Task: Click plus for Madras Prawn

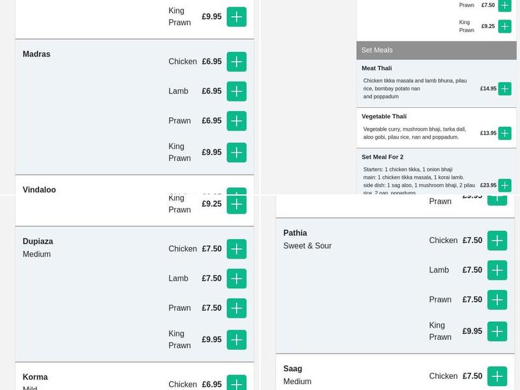Action: click(x=237, y=121)
